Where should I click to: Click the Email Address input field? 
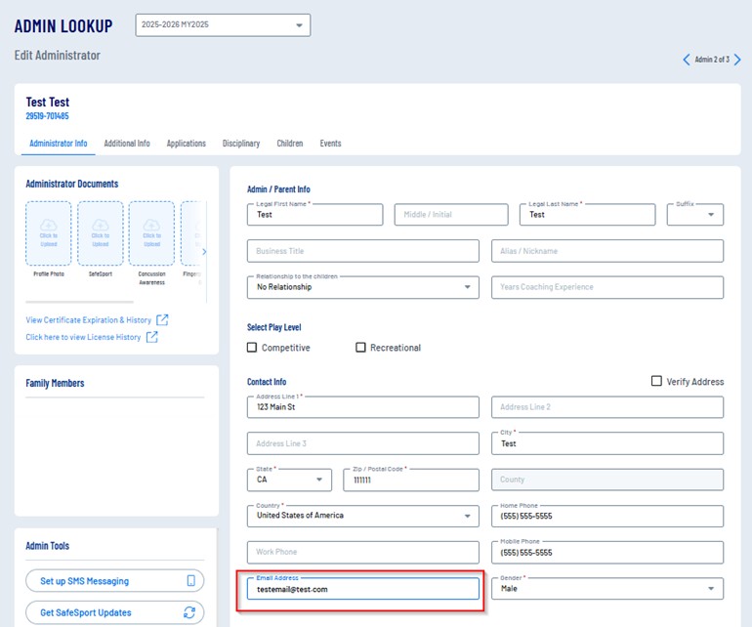[362, 589]
